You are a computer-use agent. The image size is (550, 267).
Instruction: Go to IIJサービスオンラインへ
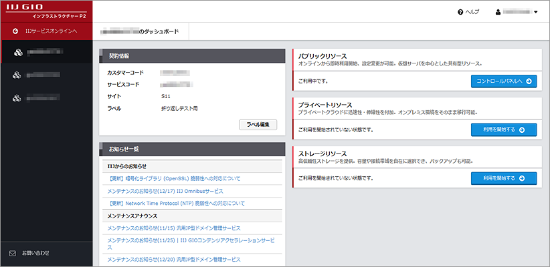(51, 31)
